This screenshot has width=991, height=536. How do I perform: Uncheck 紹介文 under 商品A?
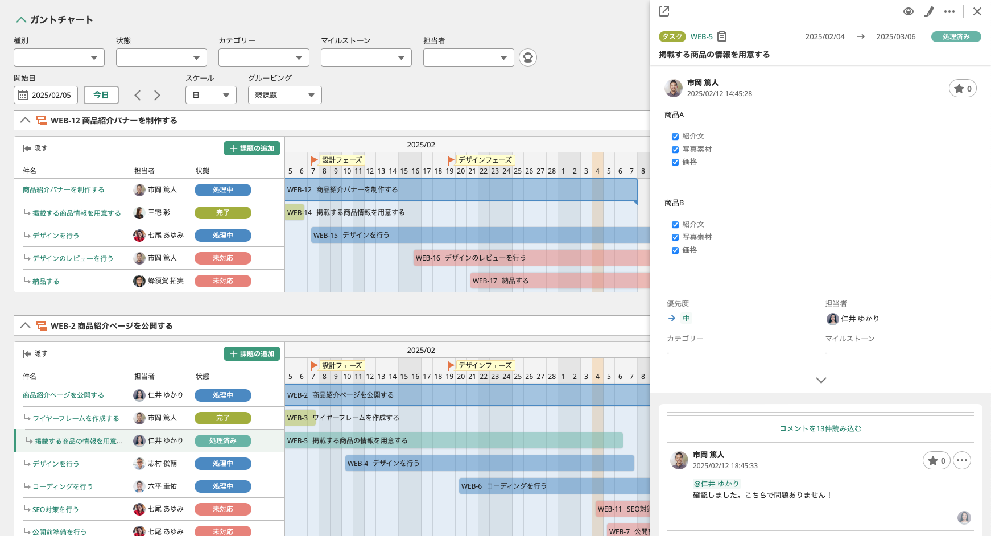pyautogui.click(x=675, y=137)
